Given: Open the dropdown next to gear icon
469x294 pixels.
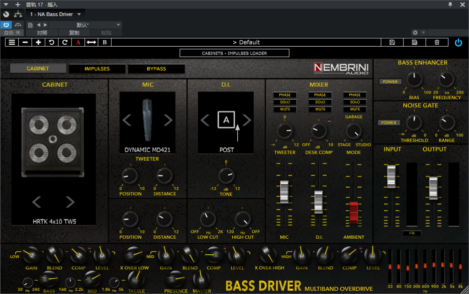Looking at the screenshot, I should point(423,32).
